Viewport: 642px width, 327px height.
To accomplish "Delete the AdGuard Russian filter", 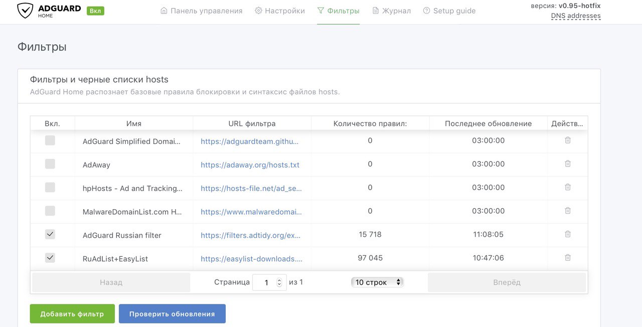I will [x=568, y=234].
